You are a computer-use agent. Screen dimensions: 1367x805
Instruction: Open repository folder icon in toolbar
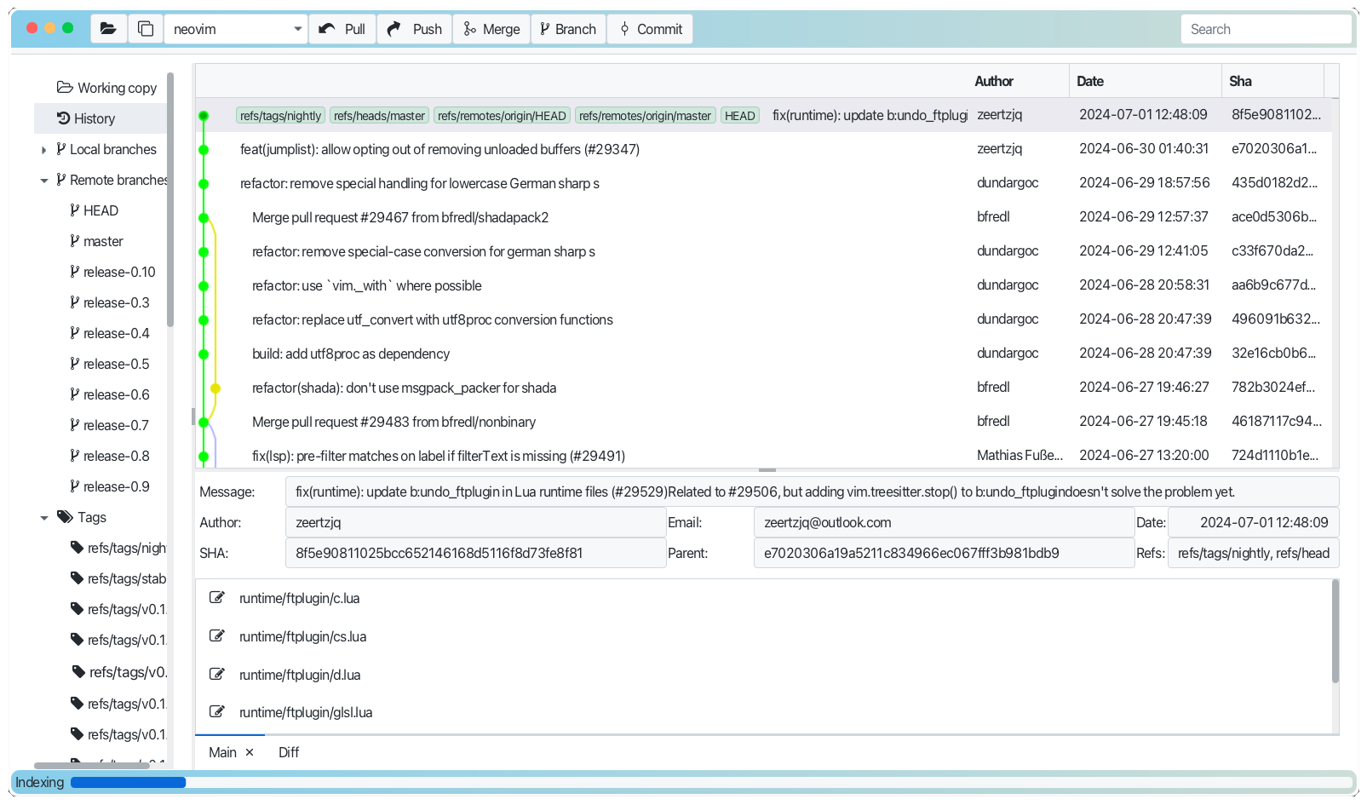[x=108, y=29]
